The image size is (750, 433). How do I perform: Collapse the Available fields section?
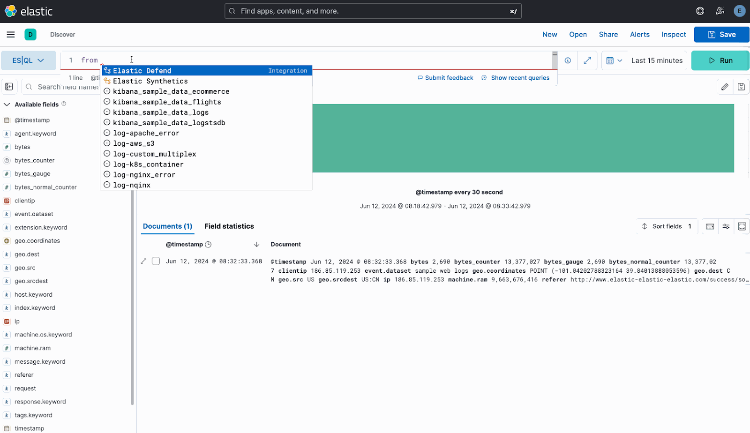[x=7, y=105]
